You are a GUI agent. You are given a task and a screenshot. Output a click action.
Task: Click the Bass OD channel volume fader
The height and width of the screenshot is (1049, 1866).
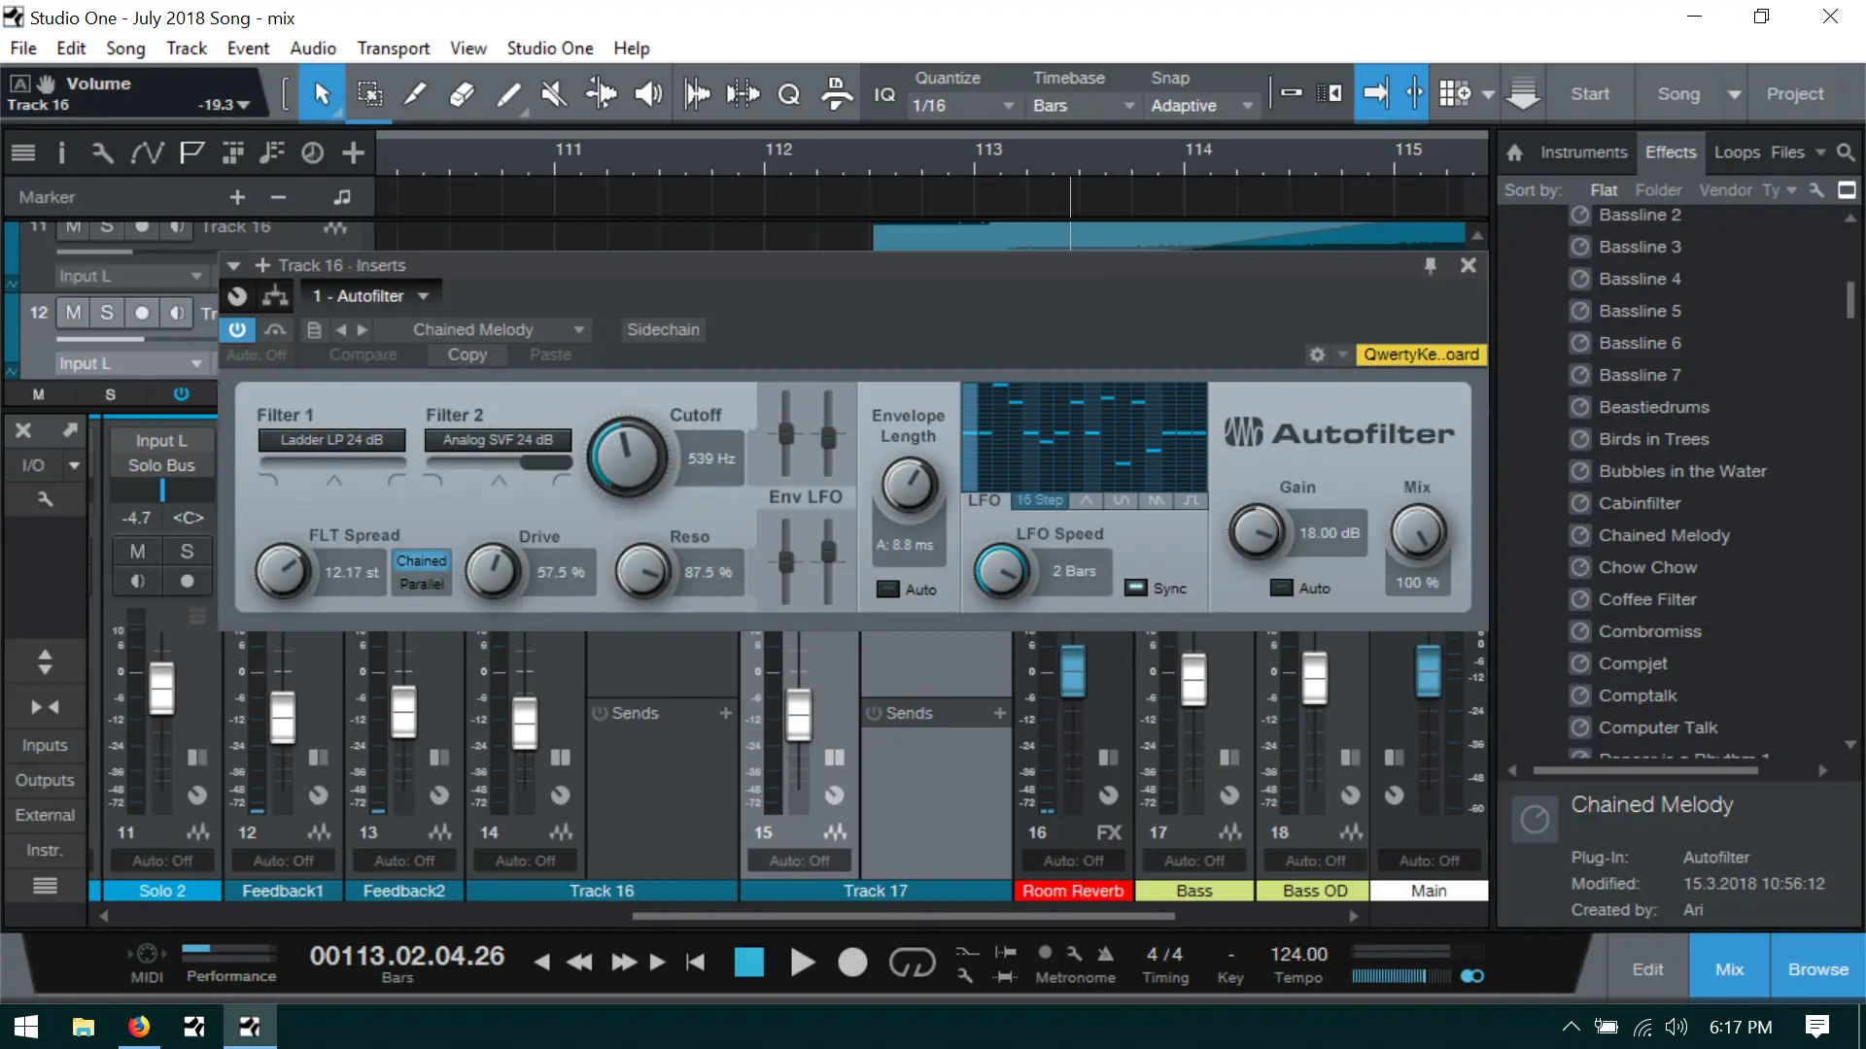(x=1314, y=678)
